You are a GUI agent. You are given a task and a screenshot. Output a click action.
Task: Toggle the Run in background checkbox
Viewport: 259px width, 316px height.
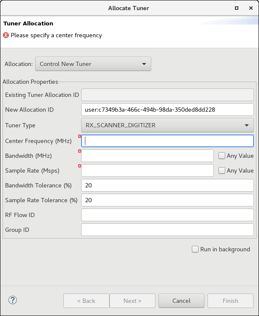click(195, 249)
